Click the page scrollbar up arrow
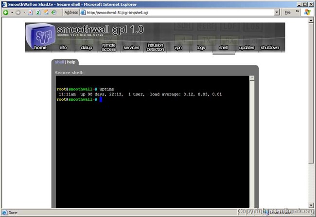The width and height of the screenshot is (316, 217). 311,20
